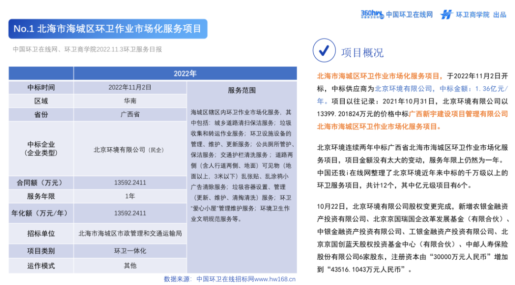Click the 13592.2411 value in 合同额 row
This screenshot has width=515, height=285.
(x=130, y=183)
